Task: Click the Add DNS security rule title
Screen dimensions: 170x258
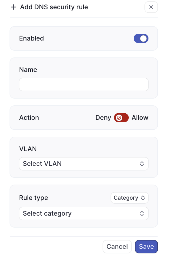Action: 54,7
